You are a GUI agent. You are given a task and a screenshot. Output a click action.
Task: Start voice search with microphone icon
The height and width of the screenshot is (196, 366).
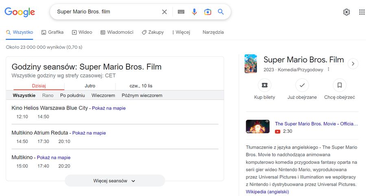[x=194, y=12]
